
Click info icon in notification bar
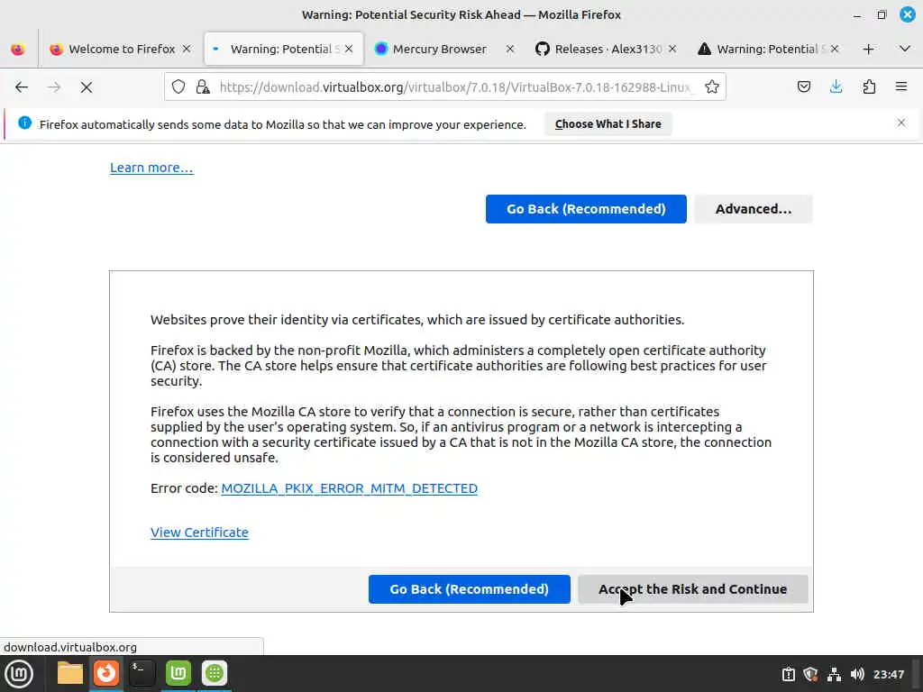tap(24, 123)
